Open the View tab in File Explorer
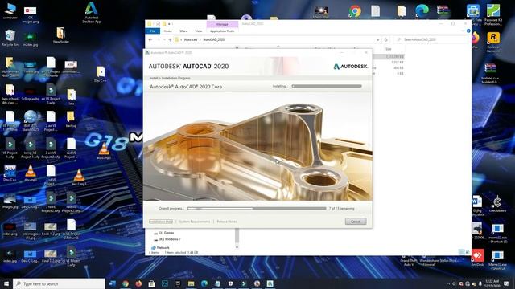The width and height of the screenshot is (515, 289). tap(199, 31)
